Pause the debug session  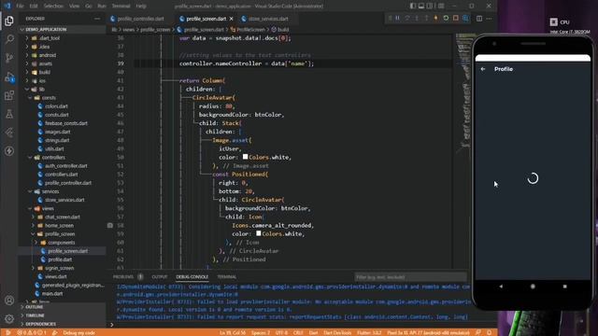click(397, 19)
